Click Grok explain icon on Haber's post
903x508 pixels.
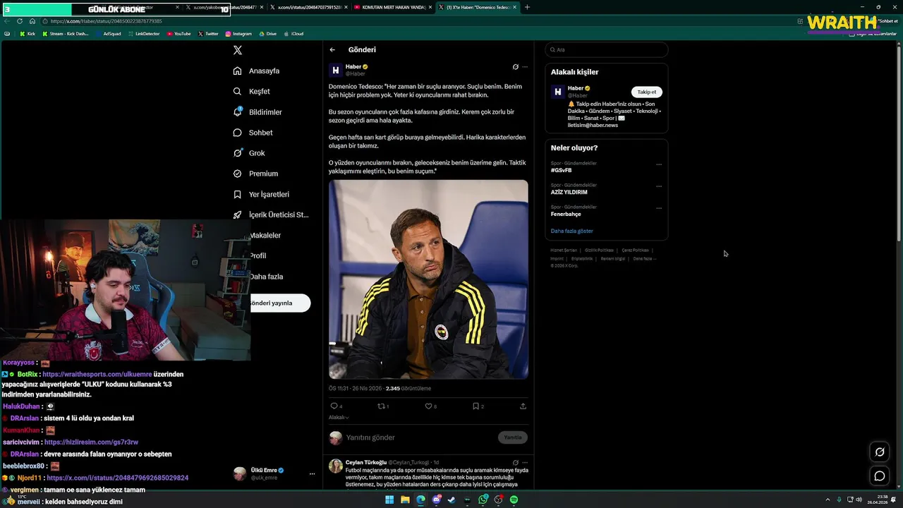click(515, 67)
